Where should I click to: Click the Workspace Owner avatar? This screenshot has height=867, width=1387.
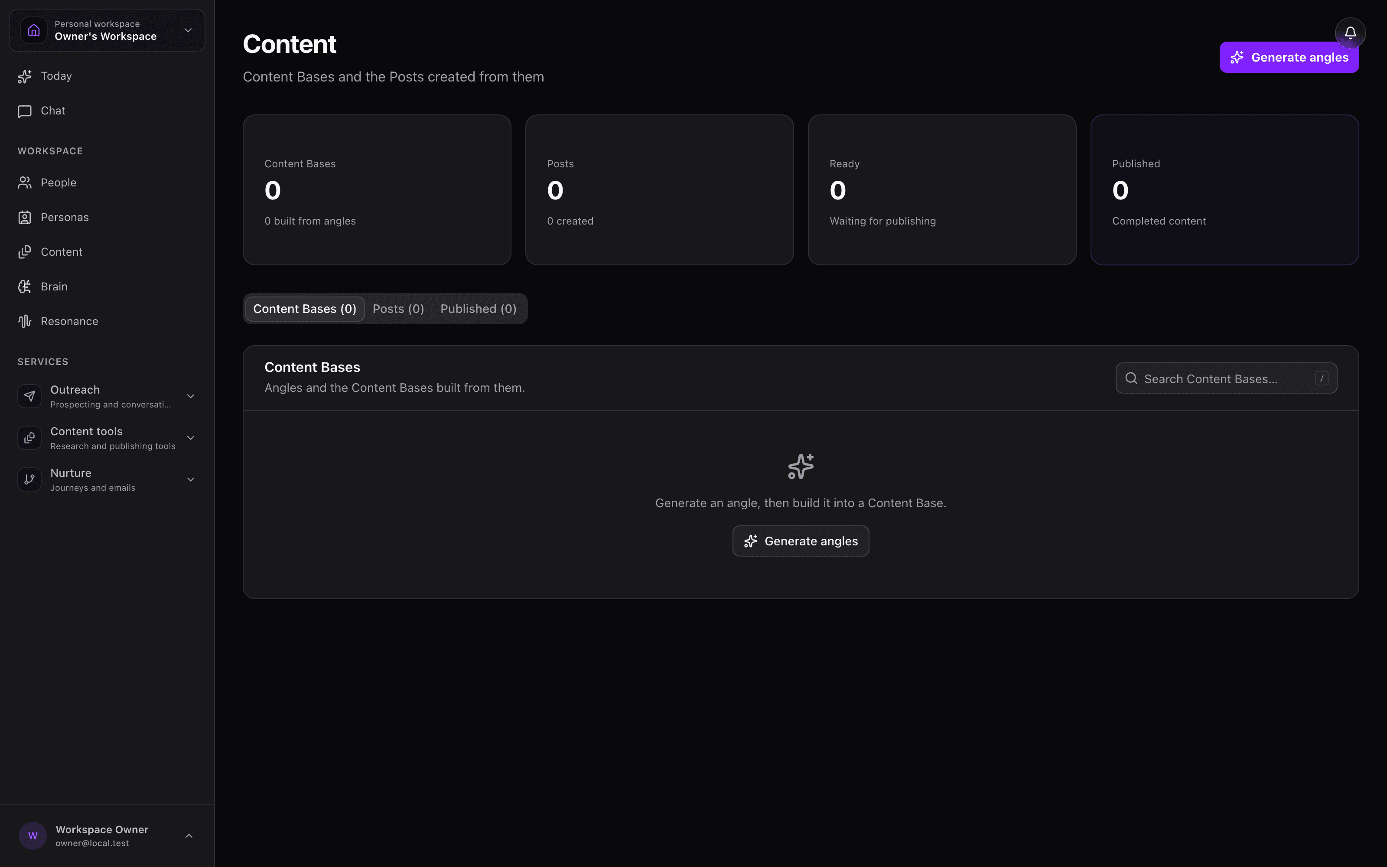click(33, 835)
